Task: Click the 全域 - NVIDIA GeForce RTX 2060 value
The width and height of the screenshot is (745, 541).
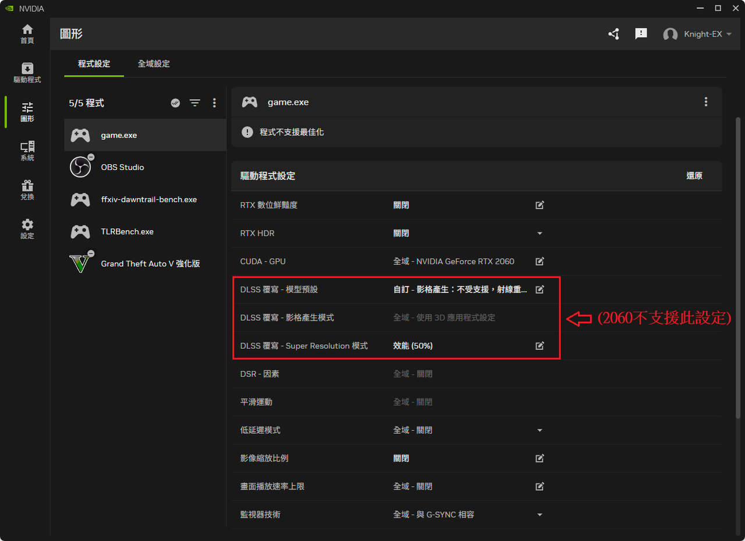Action: pos(453,261)
